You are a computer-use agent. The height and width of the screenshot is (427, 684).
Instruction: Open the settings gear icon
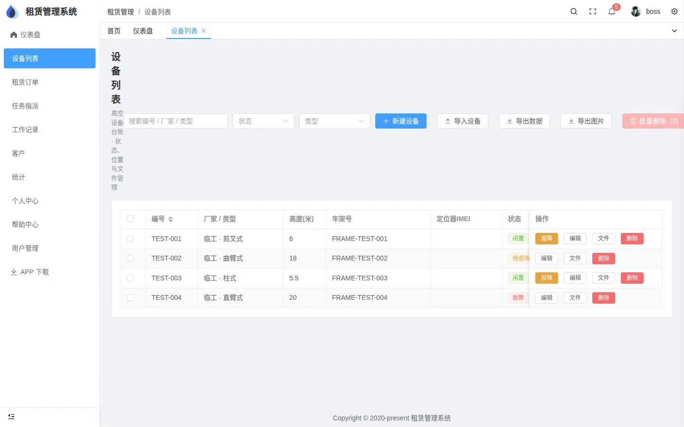point(674,11)
